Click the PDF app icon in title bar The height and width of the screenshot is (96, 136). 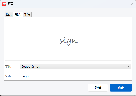point(4,4)
